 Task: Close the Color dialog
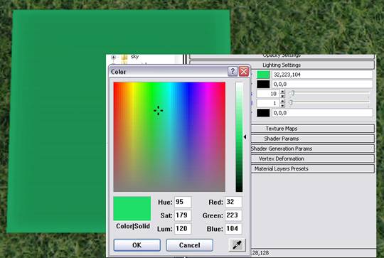244,72
